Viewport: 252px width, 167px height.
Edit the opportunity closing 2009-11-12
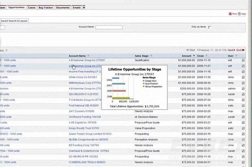pos(243,60)
